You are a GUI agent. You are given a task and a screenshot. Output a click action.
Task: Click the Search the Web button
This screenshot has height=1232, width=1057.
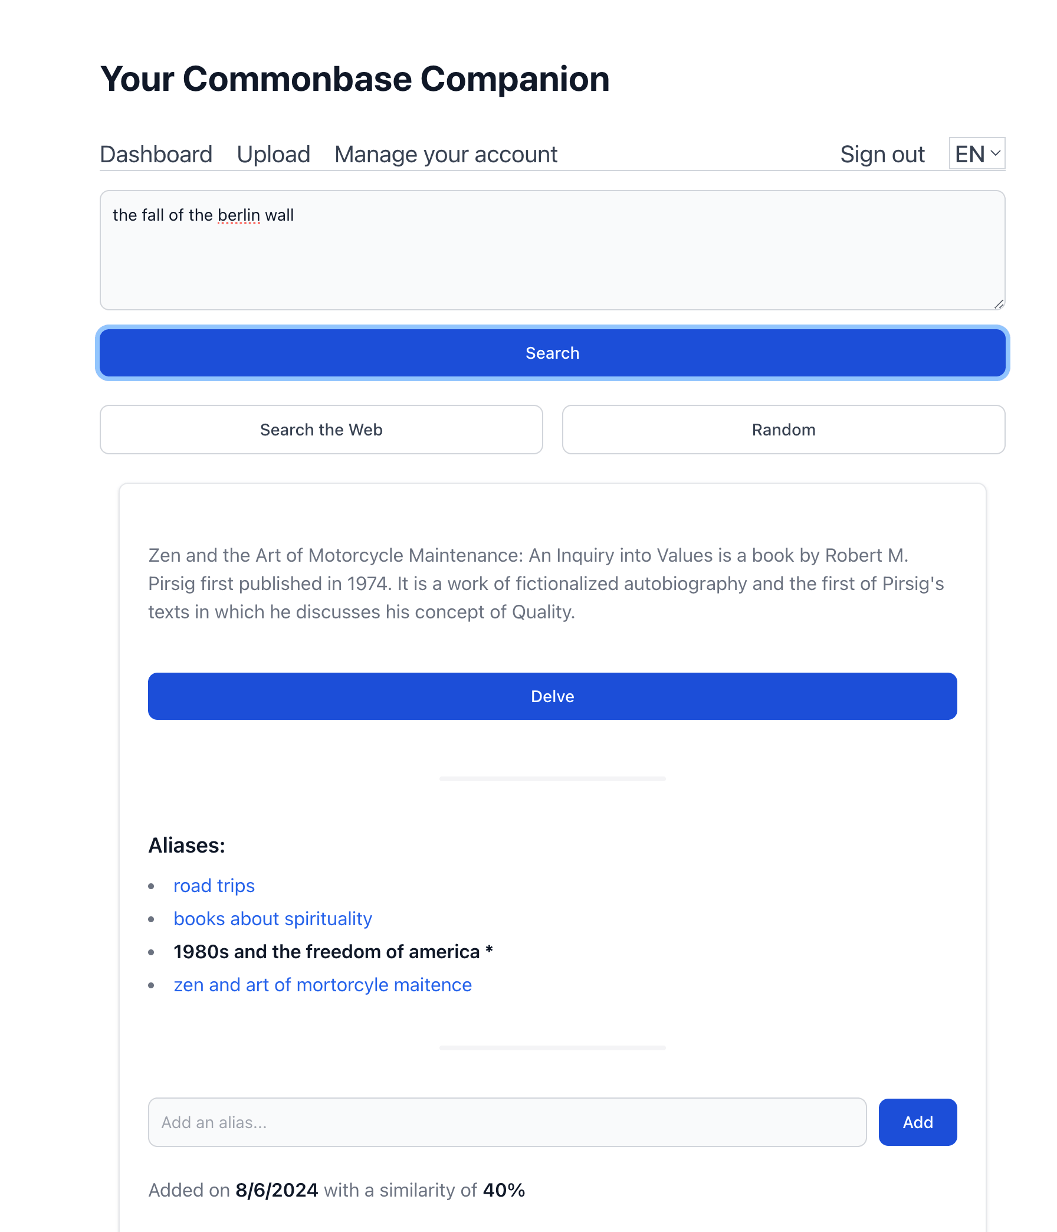pyautogui.click(x=321, y=430)
